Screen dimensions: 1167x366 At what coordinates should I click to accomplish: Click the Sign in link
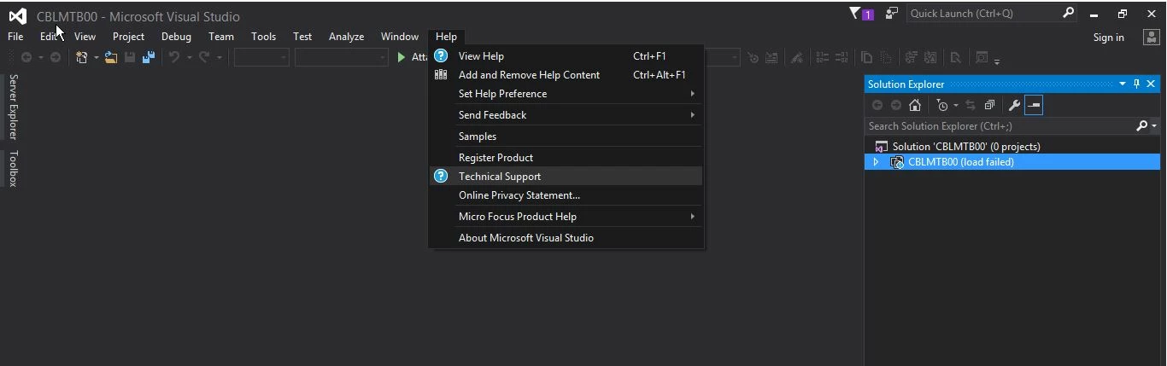point(1108,37)
